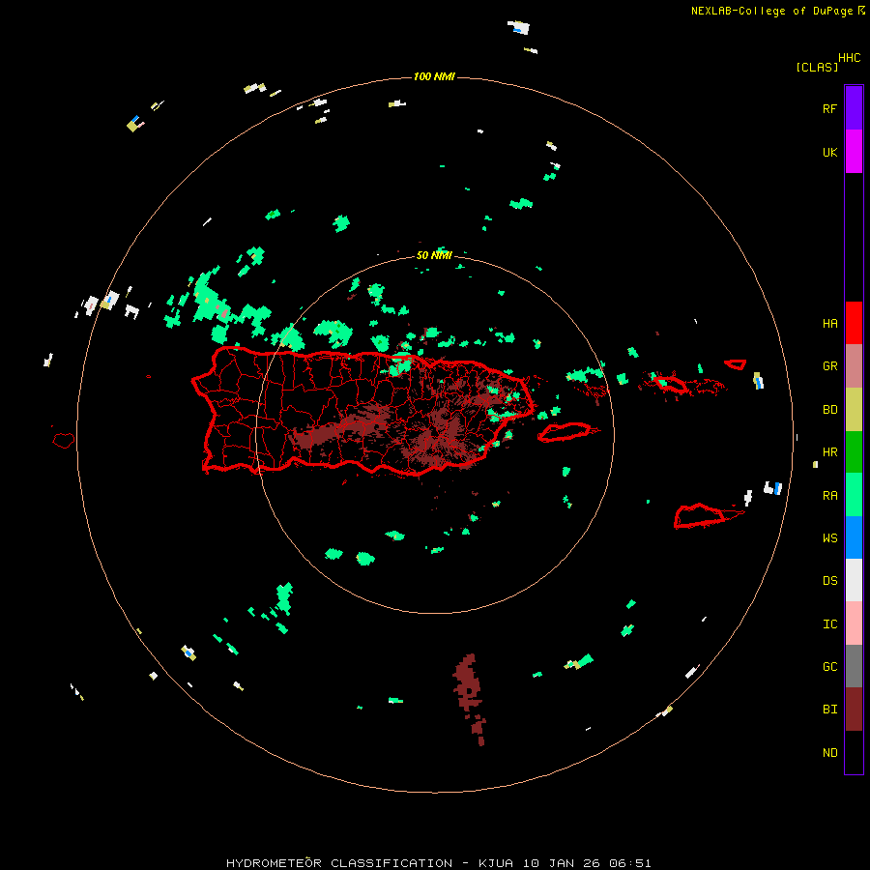The image size is (870, 870).
Task: Click the magenta UK color swatch
Action: click(x=854, y=152)
